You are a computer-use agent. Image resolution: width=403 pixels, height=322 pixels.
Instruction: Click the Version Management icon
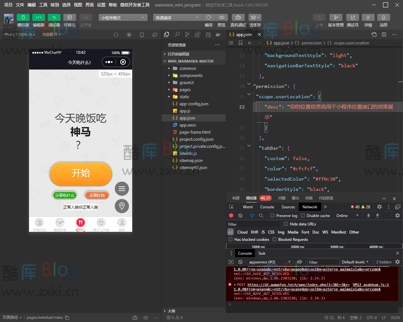(336, 17)
